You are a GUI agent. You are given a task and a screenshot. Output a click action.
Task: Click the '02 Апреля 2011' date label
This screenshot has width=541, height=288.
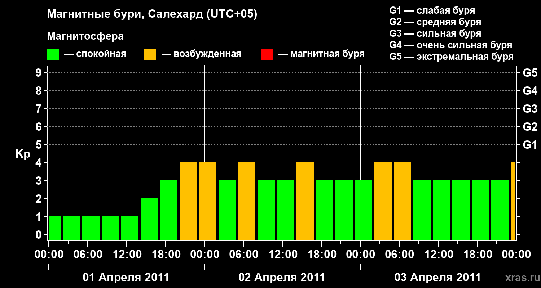(282, 278)
